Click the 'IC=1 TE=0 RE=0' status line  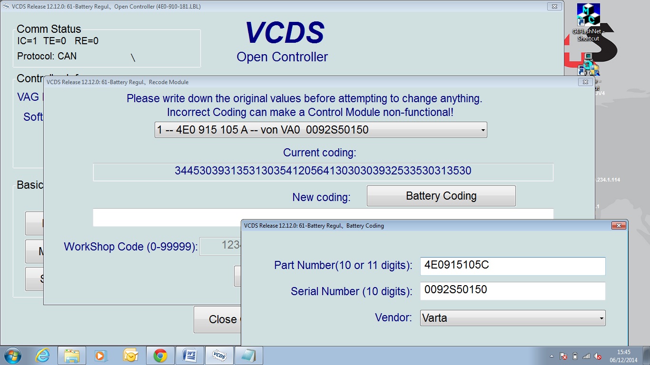coord(58,41)
